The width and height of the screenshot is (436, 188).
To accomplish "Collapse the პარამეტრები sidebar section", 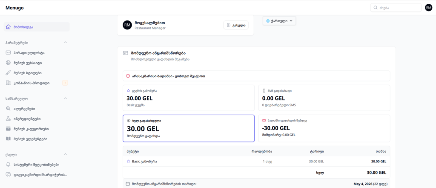I will [x=65, y=43].
